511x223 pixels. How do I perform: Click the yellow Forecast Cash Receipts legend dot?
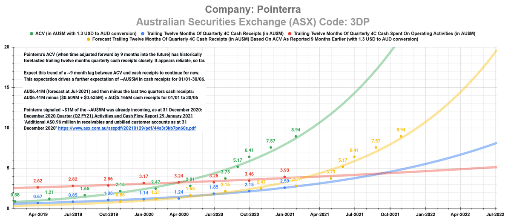(x=89, y=39)
